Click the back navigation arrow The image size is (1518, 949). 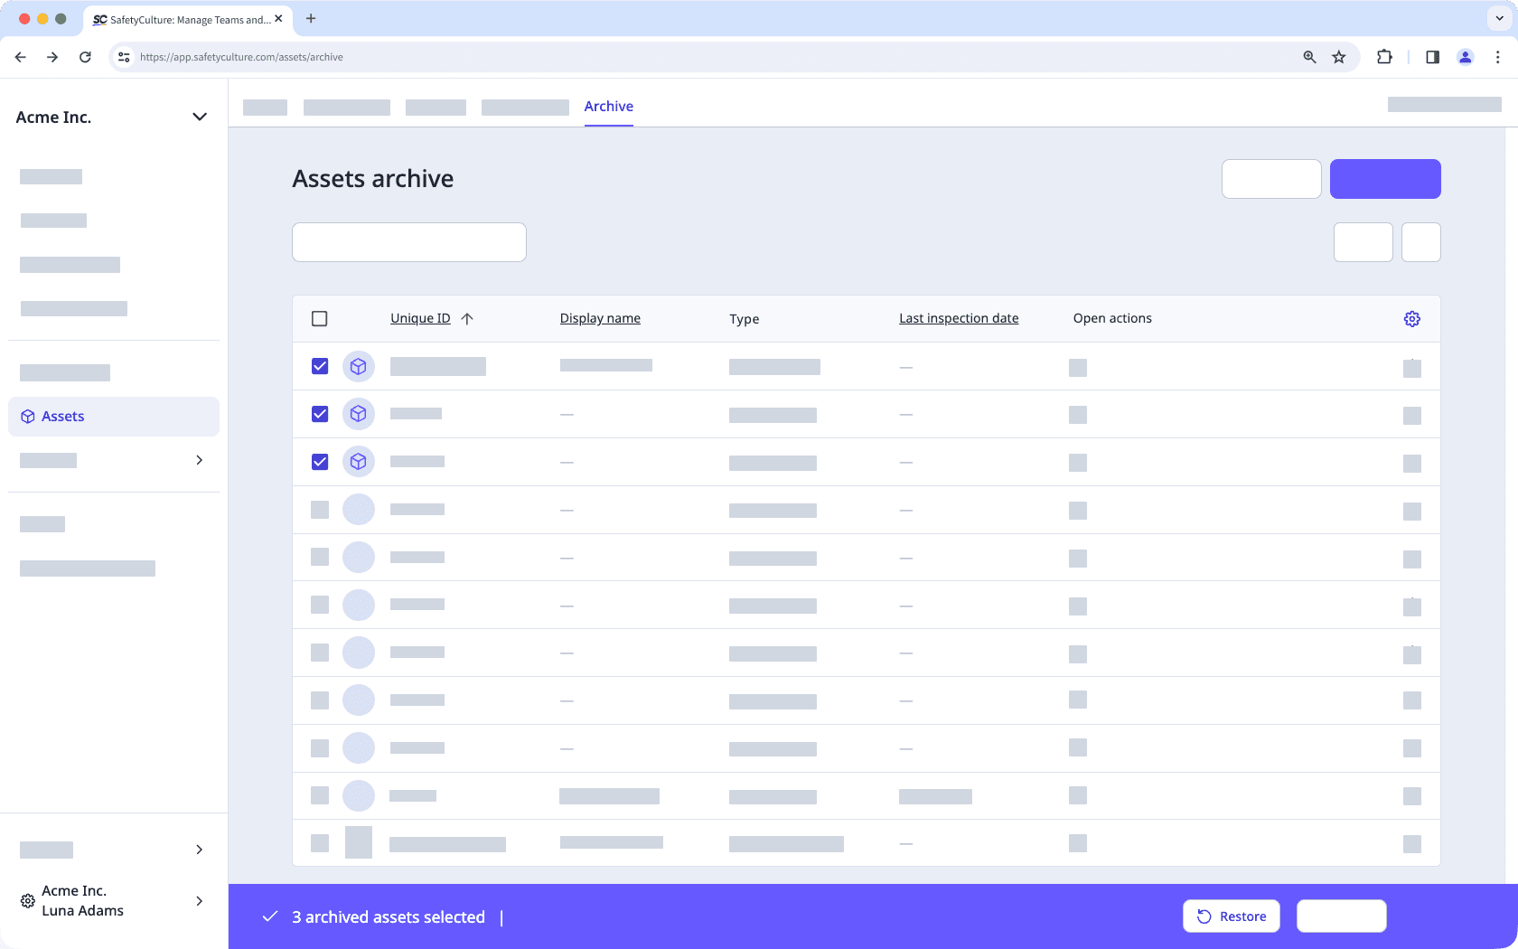pos(20,56)
